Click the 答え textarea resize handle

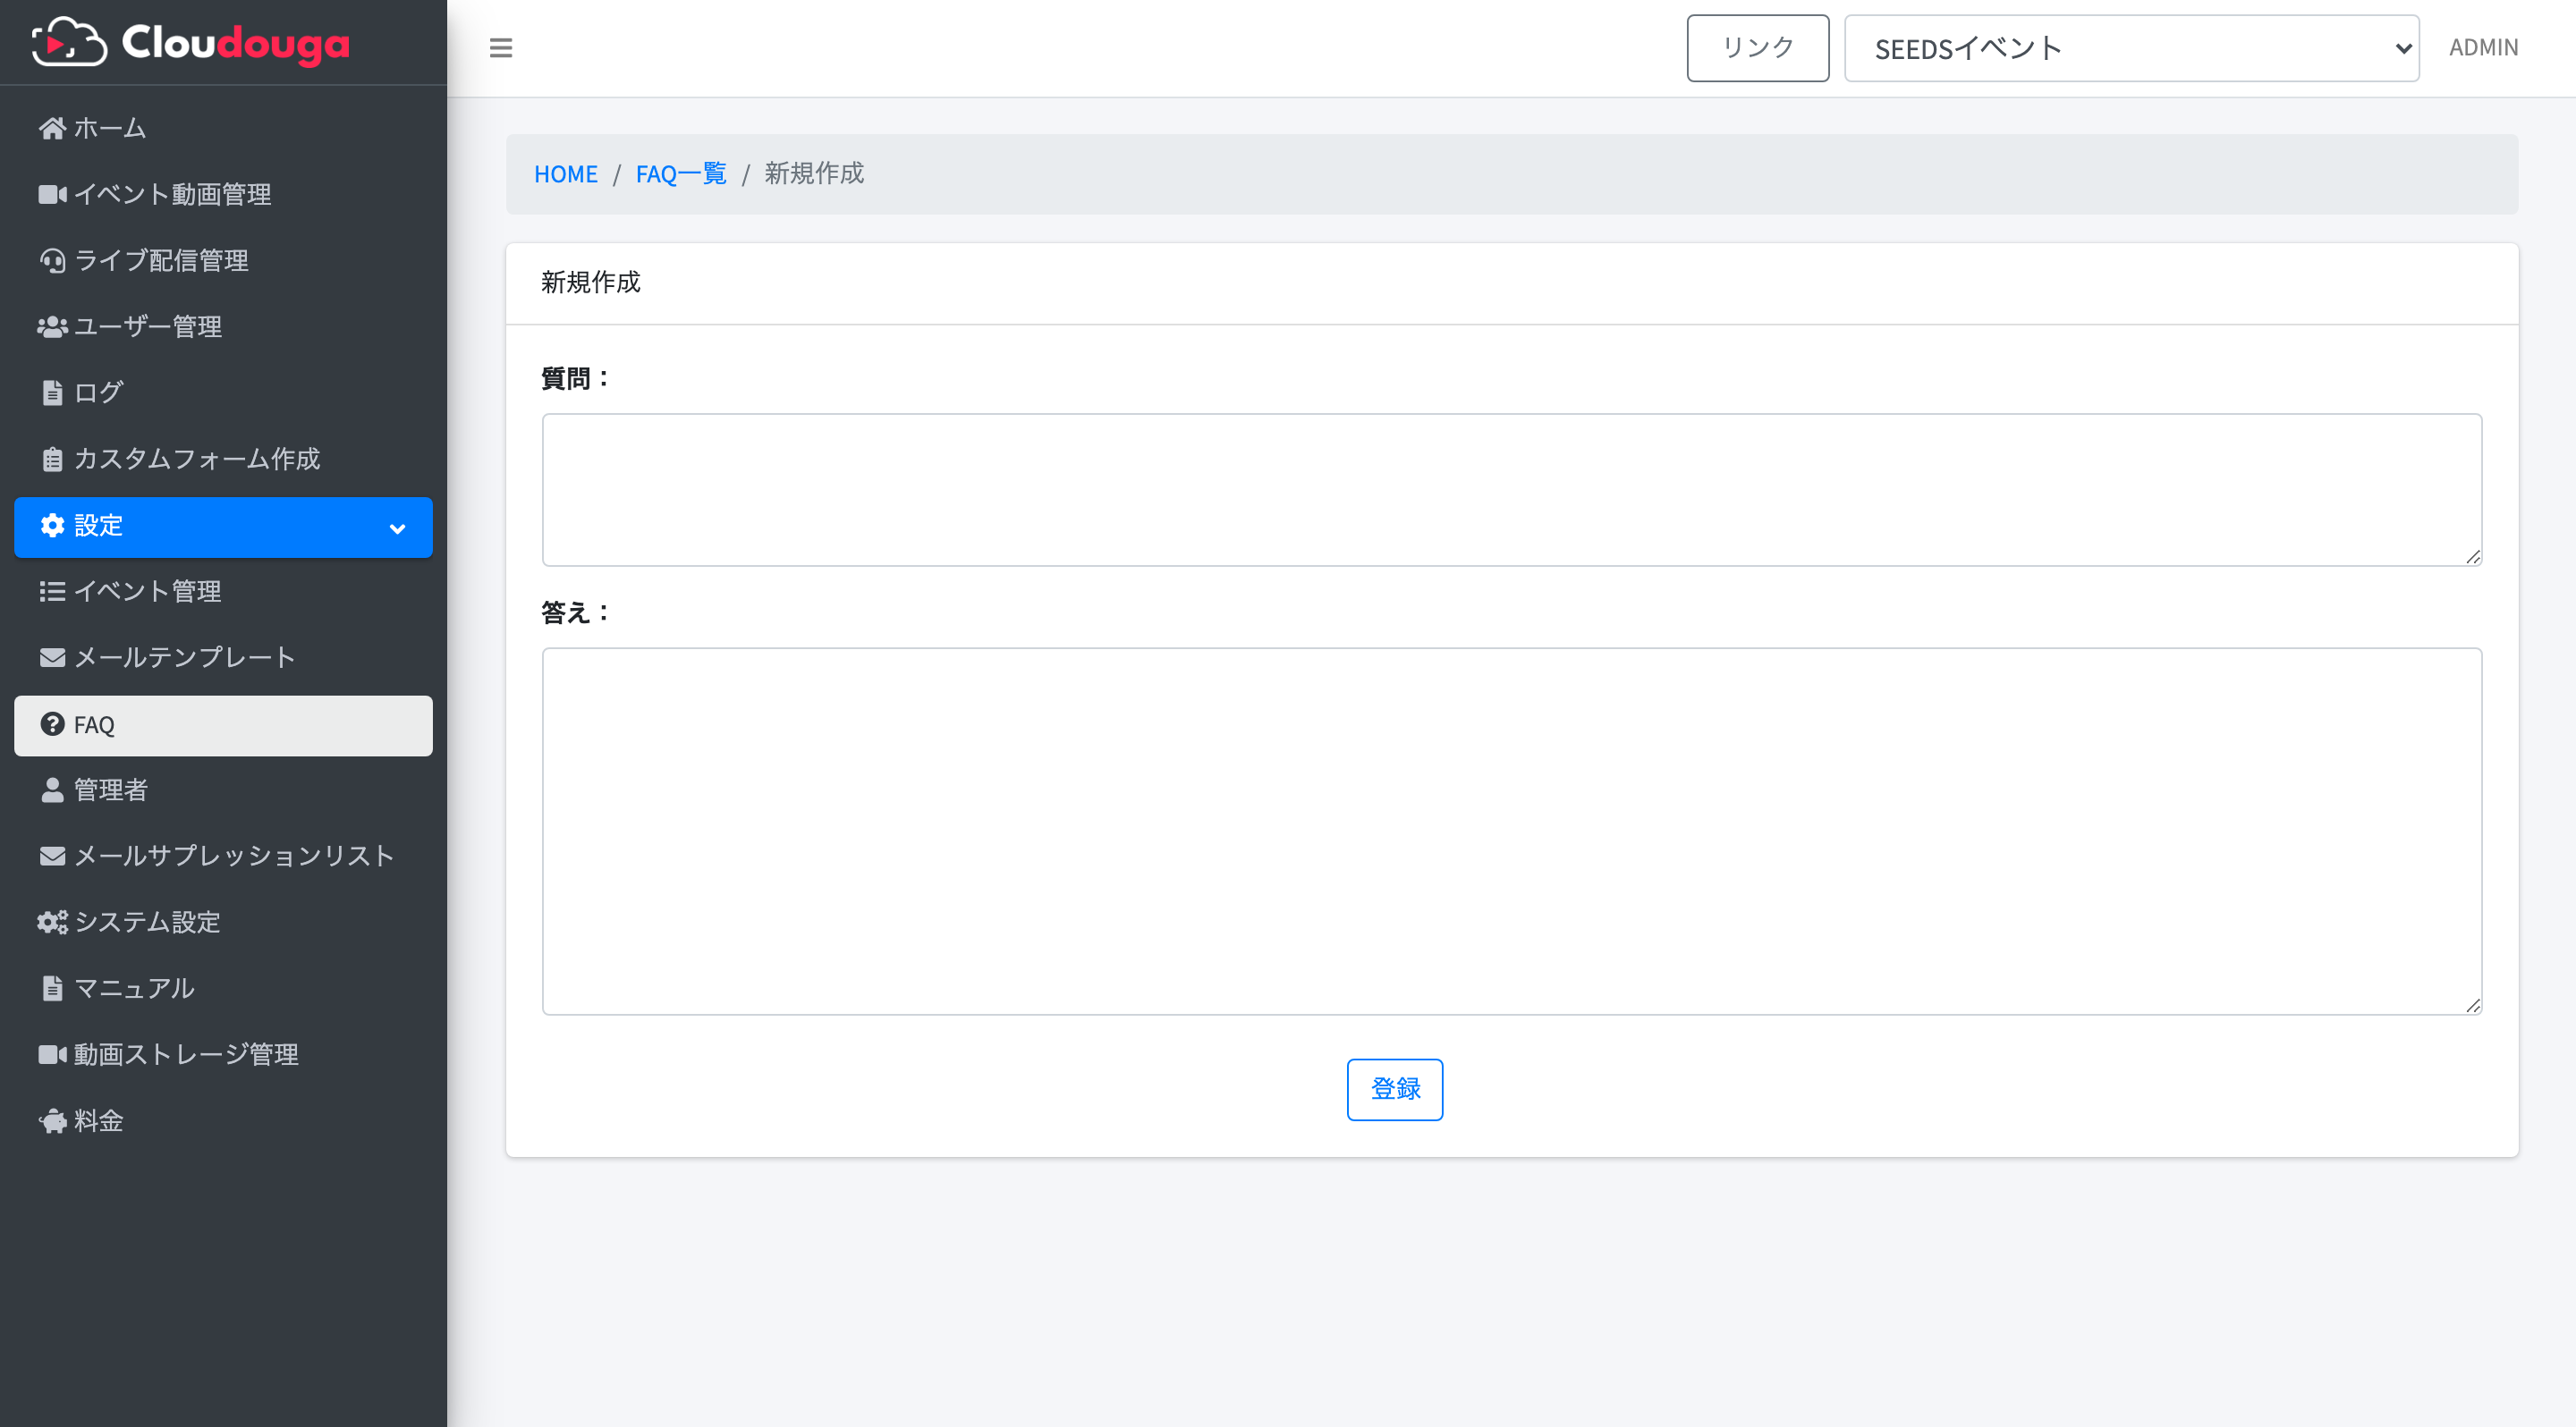point(2472,1005)
